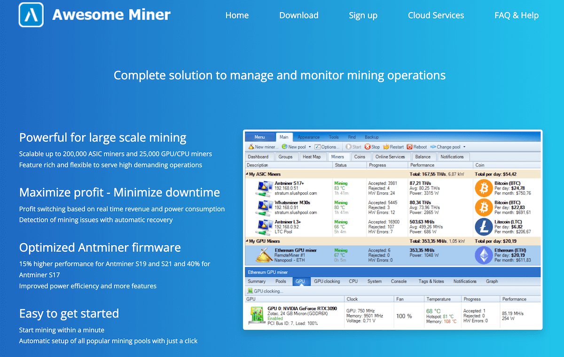Open the Tools menu
564x357 pixels.
[x=334, y=137]
